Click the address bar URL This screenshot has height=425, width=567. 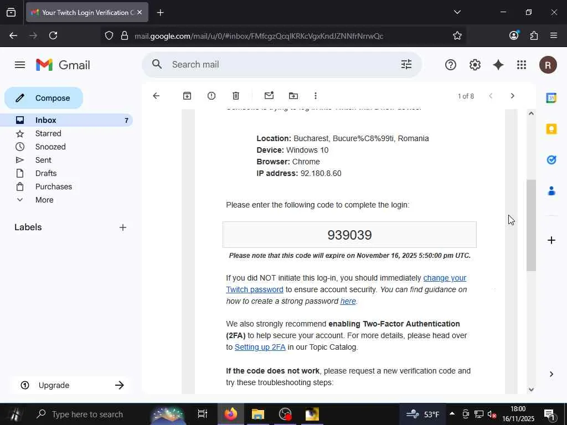coord(259,36)
